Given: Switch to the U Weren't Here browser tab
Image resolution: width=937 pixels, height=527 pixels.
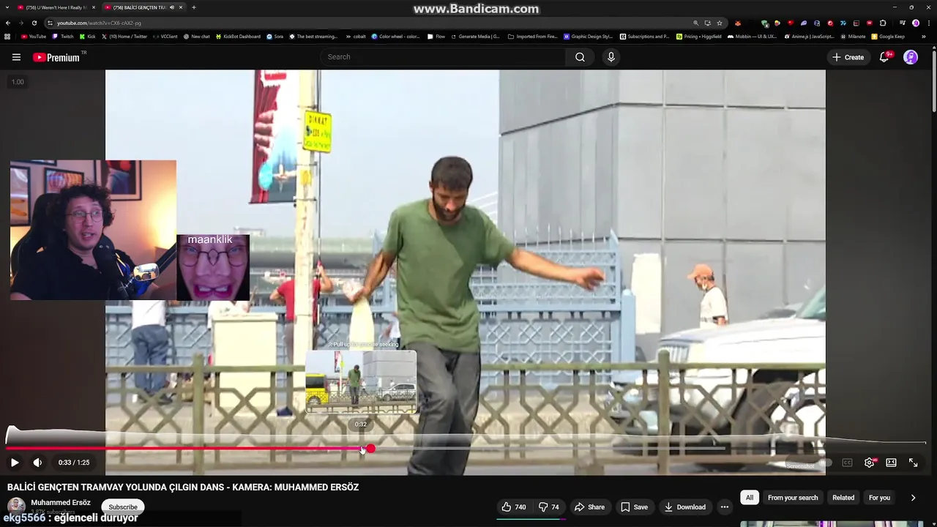Looking at the screenshot, I should point(56,7).
